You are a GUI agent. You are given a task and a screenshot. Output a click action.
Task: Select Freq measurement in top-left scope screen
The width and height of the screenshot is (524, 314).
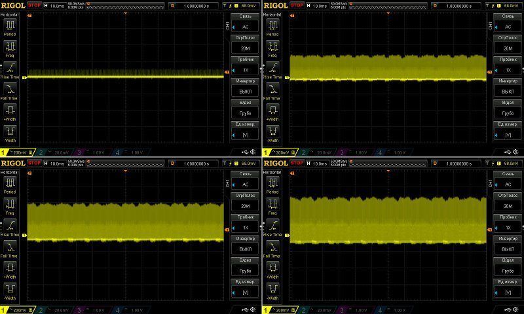tap(11, 48)
